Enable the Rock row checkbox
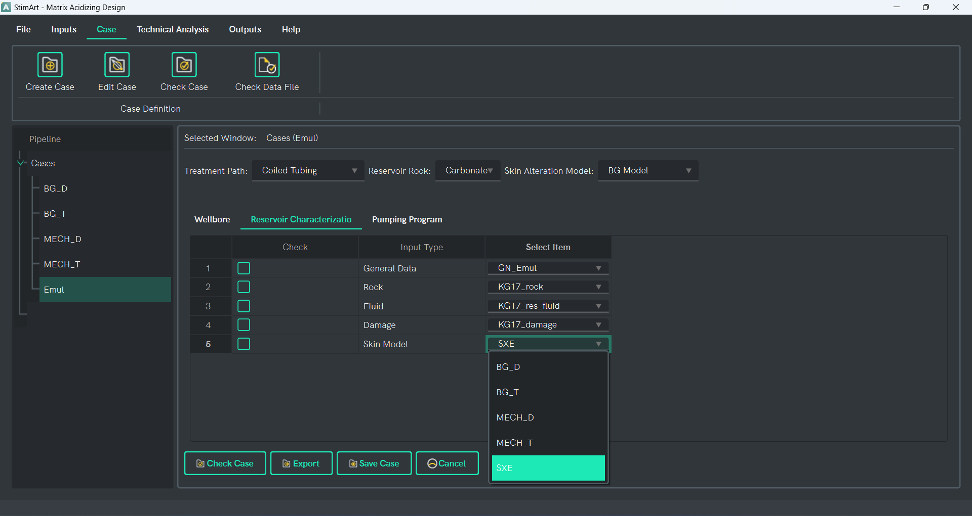This screenshot has height=516, width=972. point(244,287)
